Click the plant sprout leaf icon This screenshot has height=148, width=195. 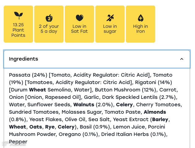pyautogui.click(x=19, y=15)
